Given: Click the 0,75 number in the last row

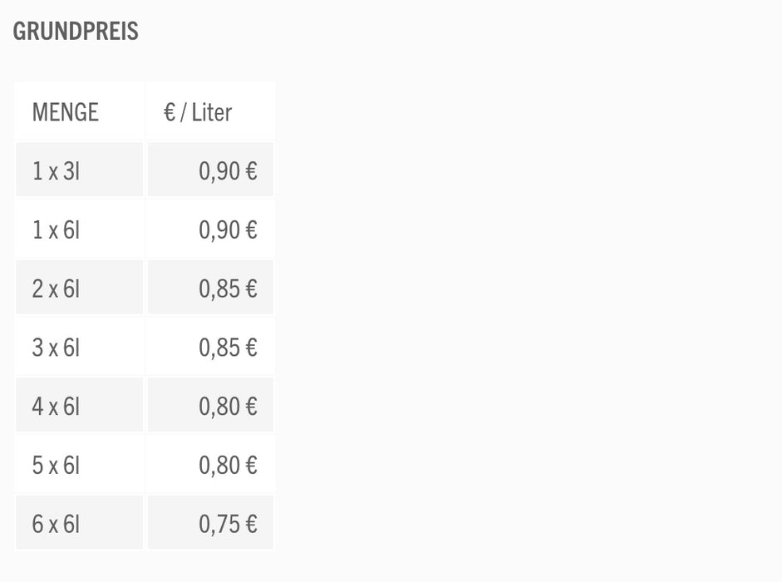Looking at the screenshot, I should coord(219,525).
